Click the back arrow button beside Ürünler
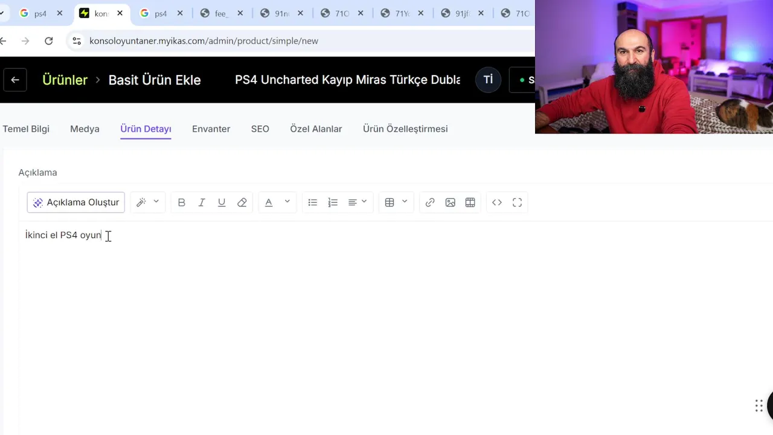The image size is (773, 435). point(15,80)
